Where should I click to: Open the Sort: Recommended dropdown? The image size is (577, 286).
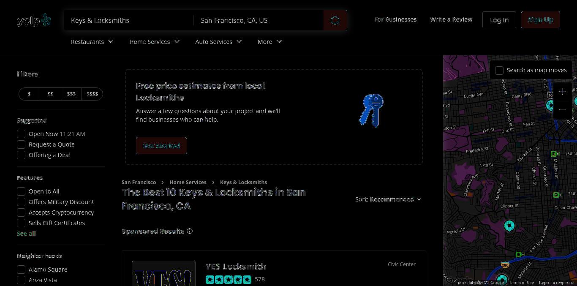tap(388, 199)
